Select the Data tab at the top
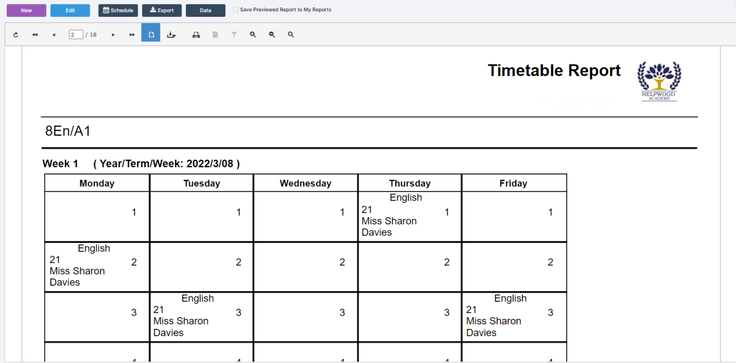 [x=205, y=10]
